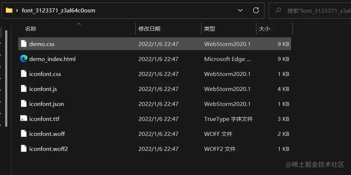Click the iconfont.json file icon
The width and height of the screenshot is (351, 175).
click(x=24, y=104)
